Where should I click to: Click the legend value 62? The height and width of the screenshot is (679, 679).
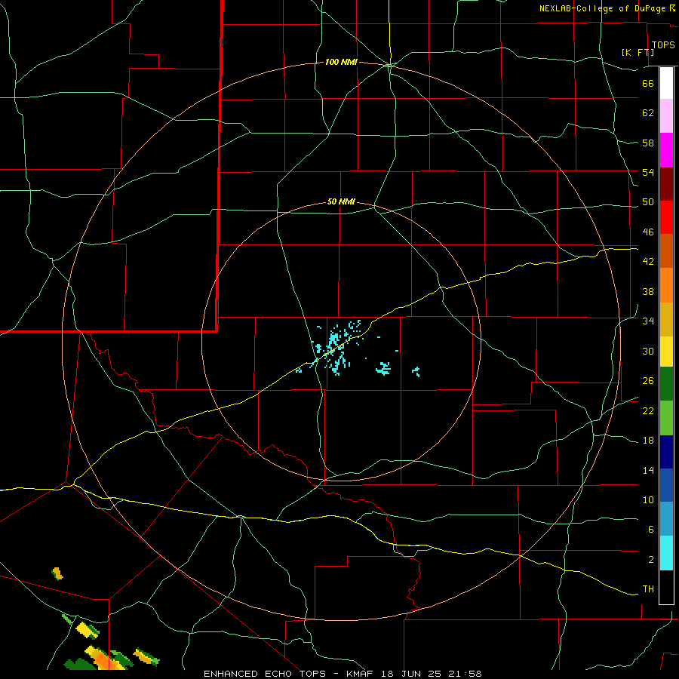pyautogui.click(x=648, y=112)
